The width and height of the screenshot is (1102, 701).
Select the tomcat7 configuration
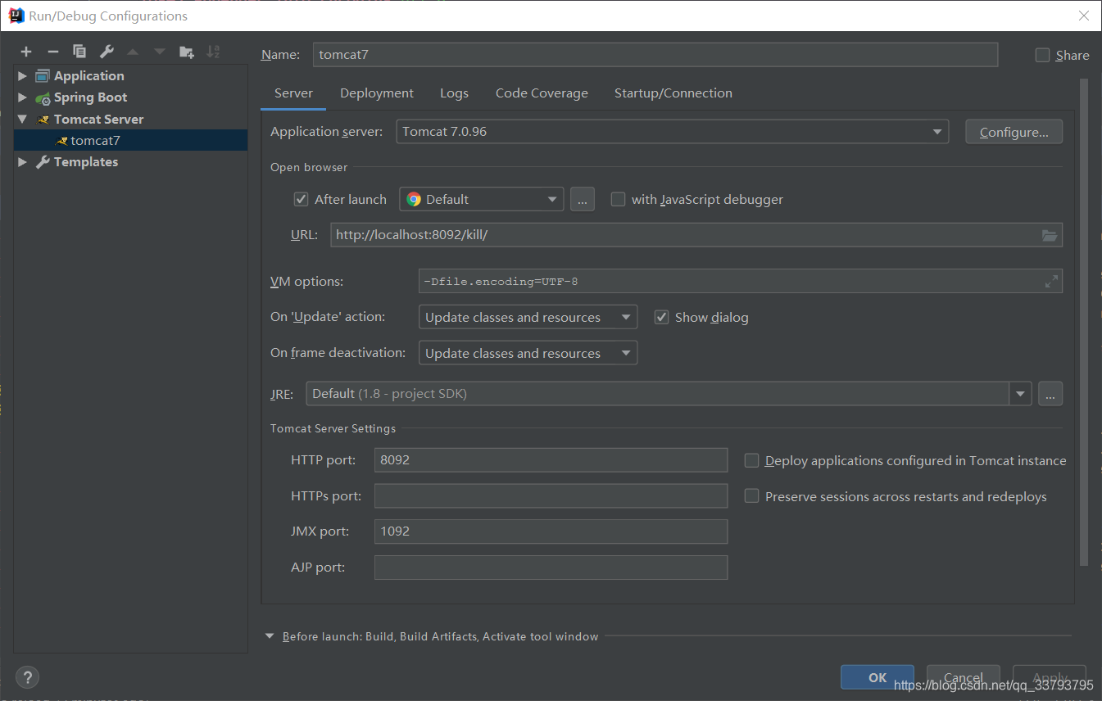click(x=131, y=141)
